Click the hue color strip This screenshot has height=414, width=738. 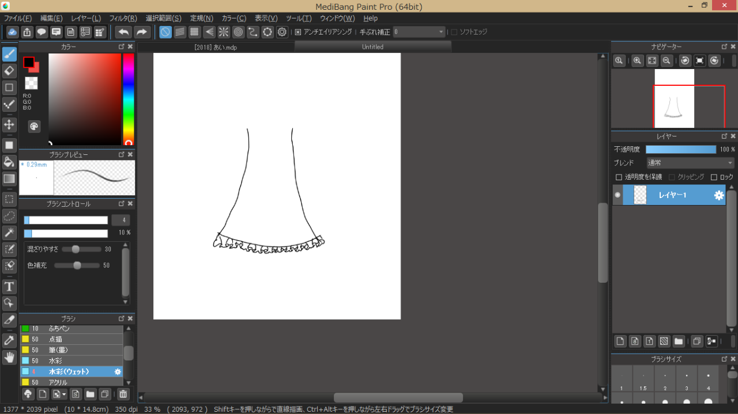(128, 98)
